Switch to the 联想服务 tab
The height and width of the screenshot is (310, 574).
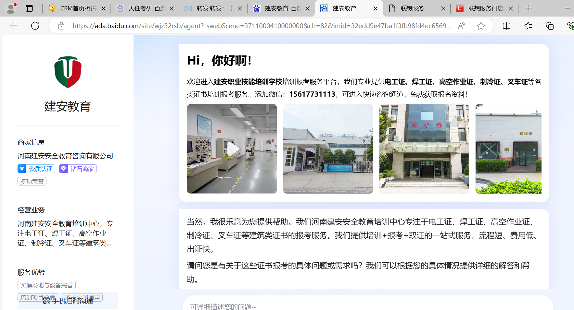click(x=416, y=8)
